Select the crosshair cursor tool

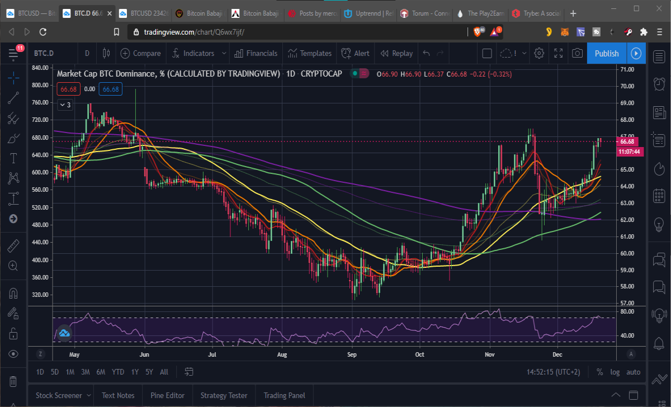tap(13, 78)
